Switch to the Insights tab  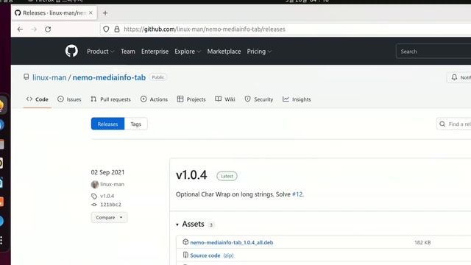click(x=297, y=99)
